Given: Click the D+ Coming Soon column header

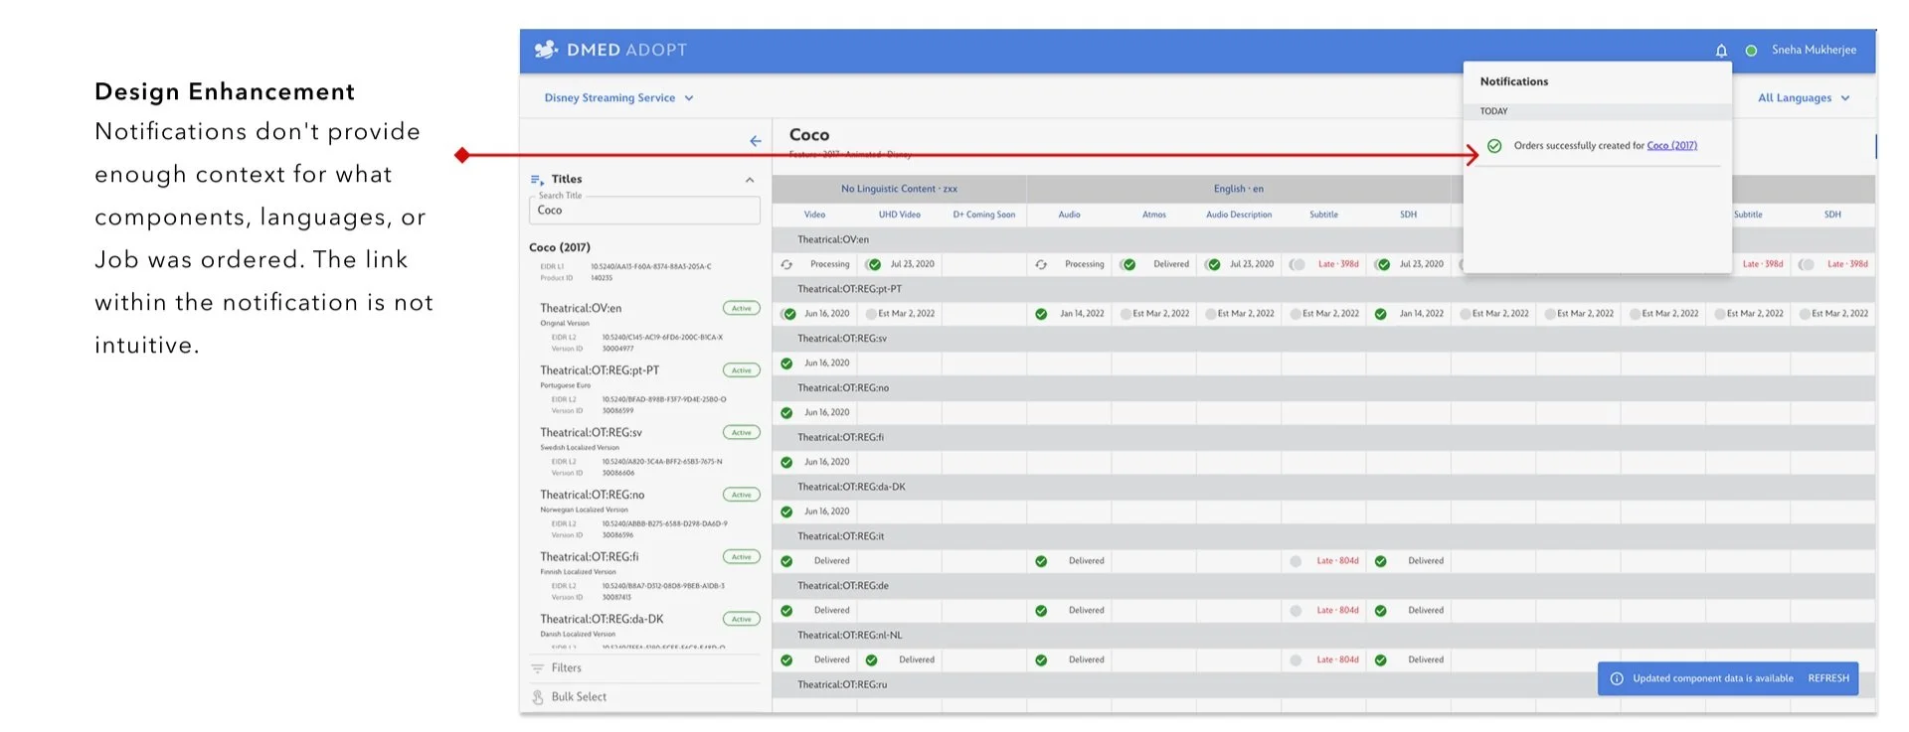Looking at the screenshot, I should coord(984,215).
